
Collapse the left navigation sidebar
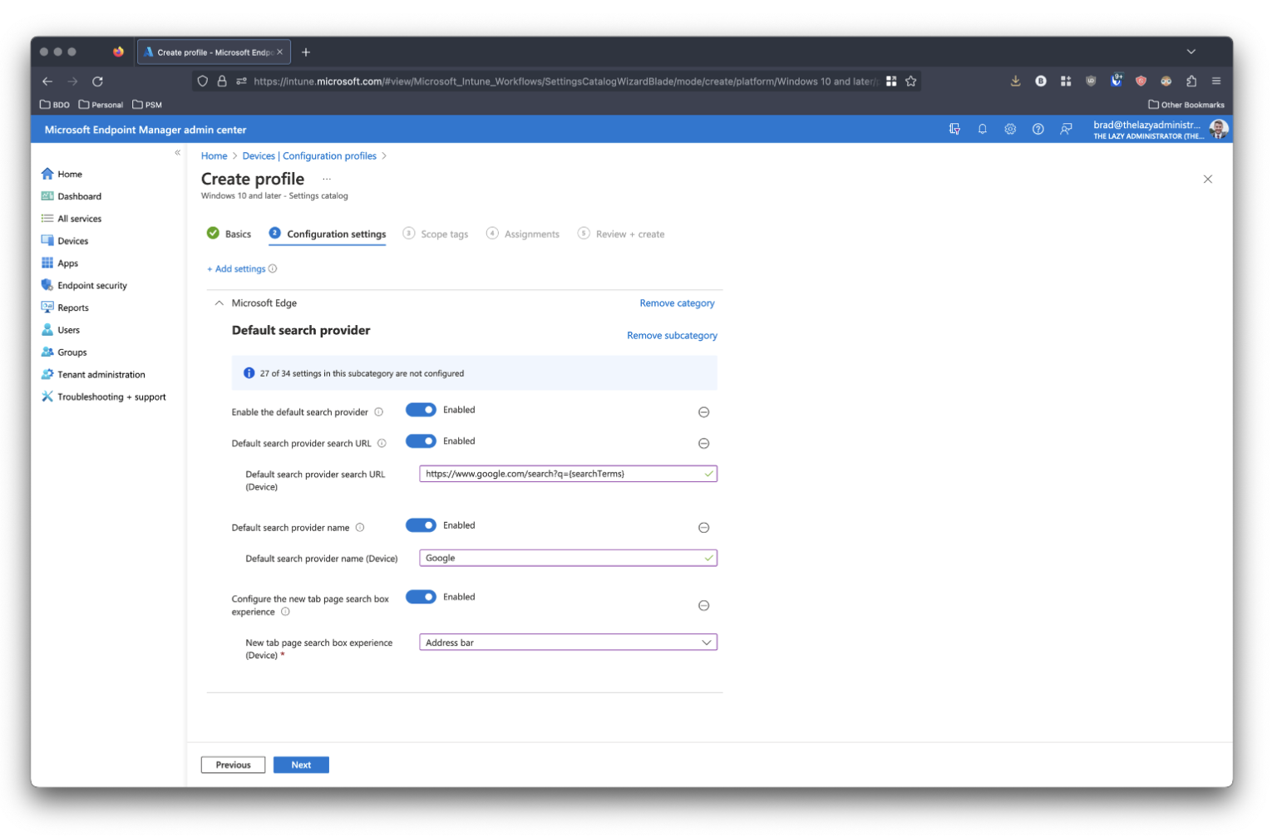point(178,153)
